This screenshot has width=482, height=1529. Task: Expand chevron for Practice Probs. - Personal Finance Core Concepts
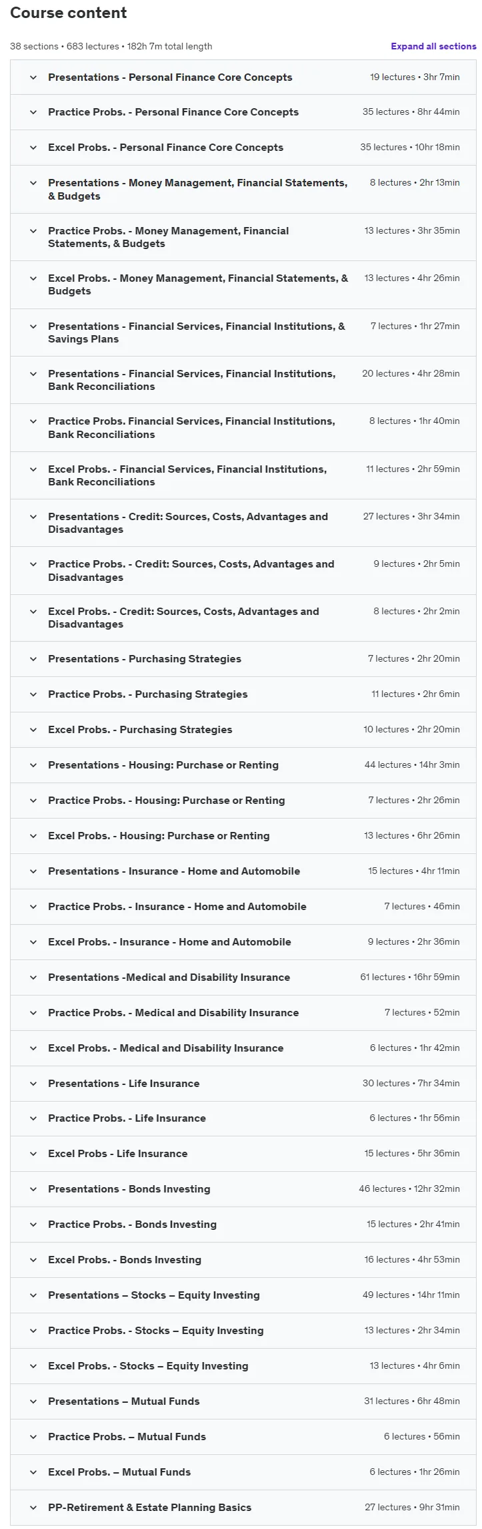[x=33, y=112]
